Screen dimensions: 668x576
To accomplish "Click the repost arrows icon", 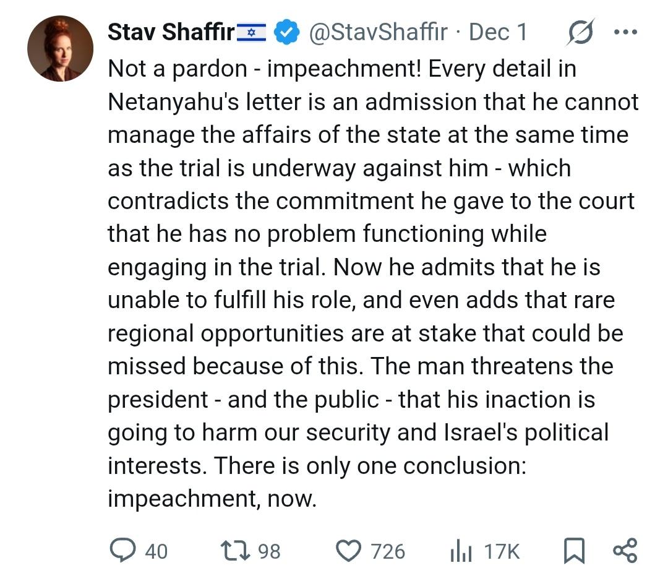I will point(236,550).
